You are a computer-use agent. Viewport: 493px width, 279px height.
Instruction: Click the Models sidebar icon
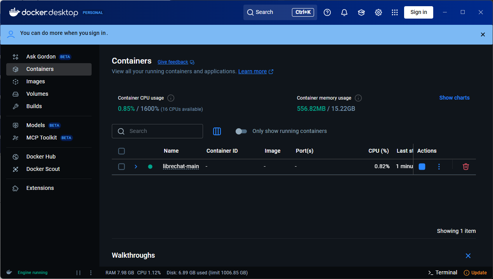[x=16, y=126]
